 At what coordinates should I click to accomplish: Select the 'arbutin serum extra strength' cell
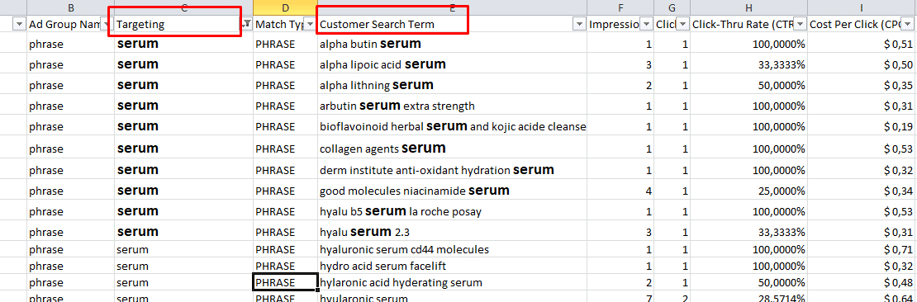point(452,106)
